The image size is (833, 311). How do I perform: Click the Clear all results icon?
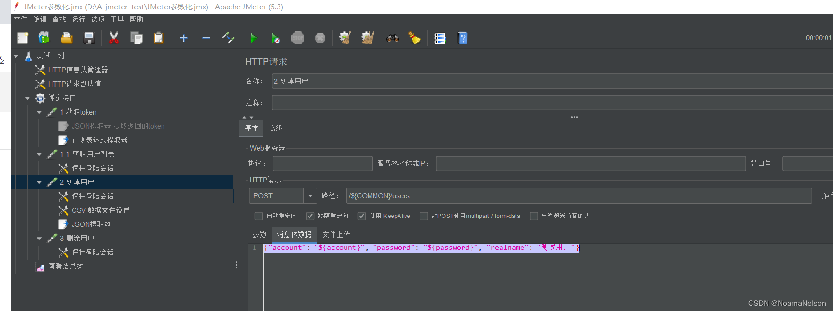coord(368,38)
